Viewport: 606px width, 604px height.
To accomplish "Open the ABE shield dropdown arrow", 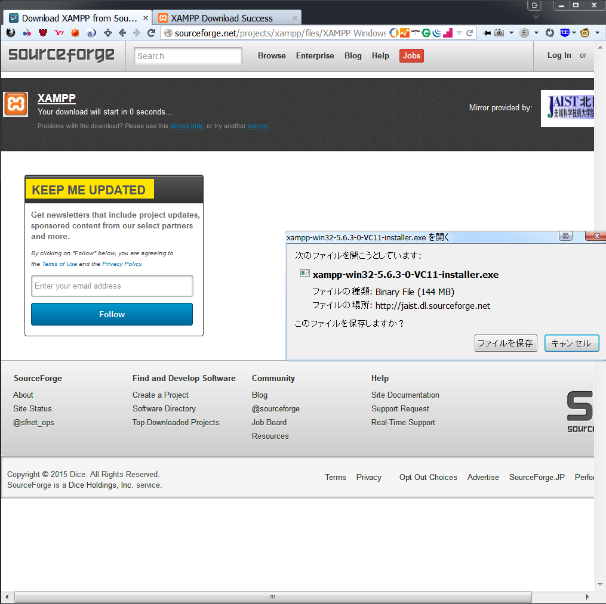I will [574, 33].
